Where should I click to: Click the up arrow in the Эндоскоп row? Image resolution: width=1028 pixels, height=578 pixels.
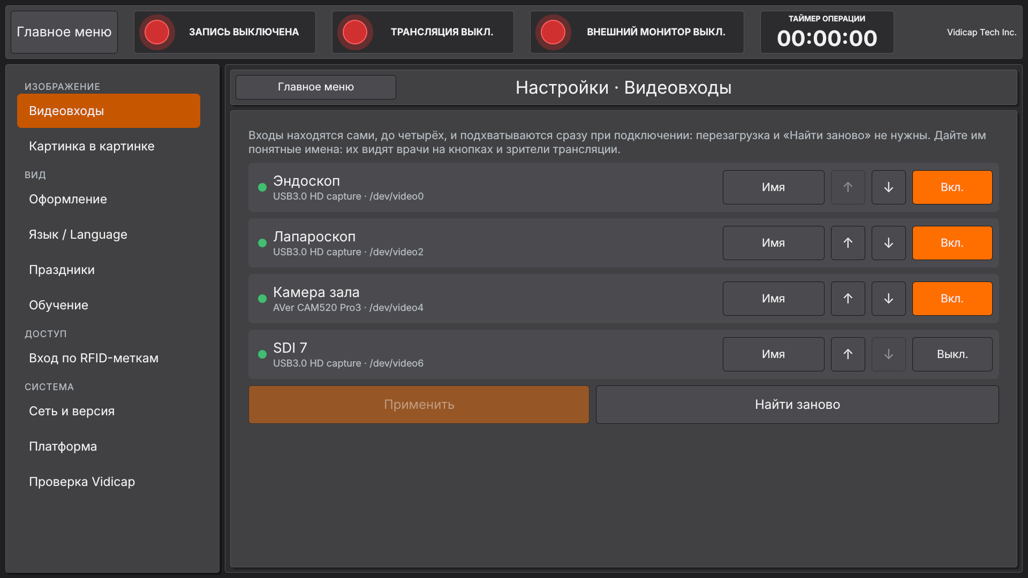[848, 187]
